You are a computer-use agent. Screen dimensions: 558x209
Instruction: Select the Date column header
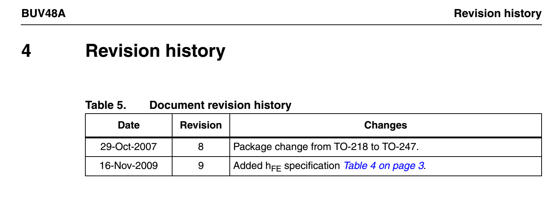point(129,126)
